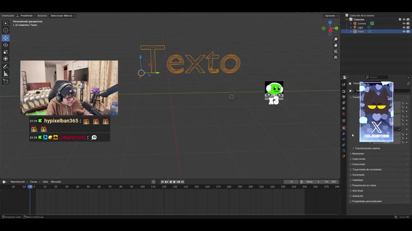Open the Material properties tab
This screenshot has height=231, width=412.
click(x=344, y=156)
